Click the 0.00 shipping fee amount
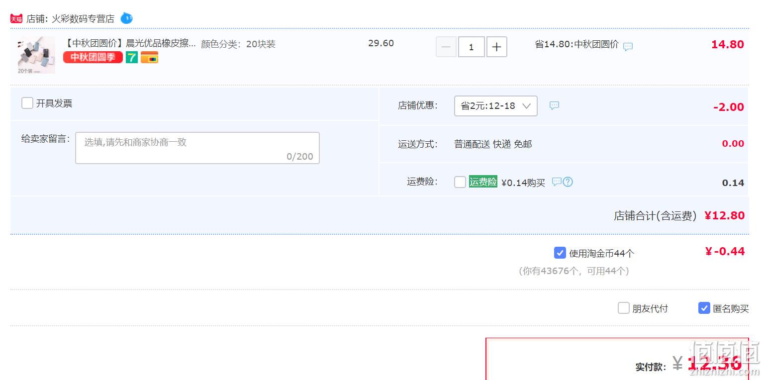 point(733,144)
